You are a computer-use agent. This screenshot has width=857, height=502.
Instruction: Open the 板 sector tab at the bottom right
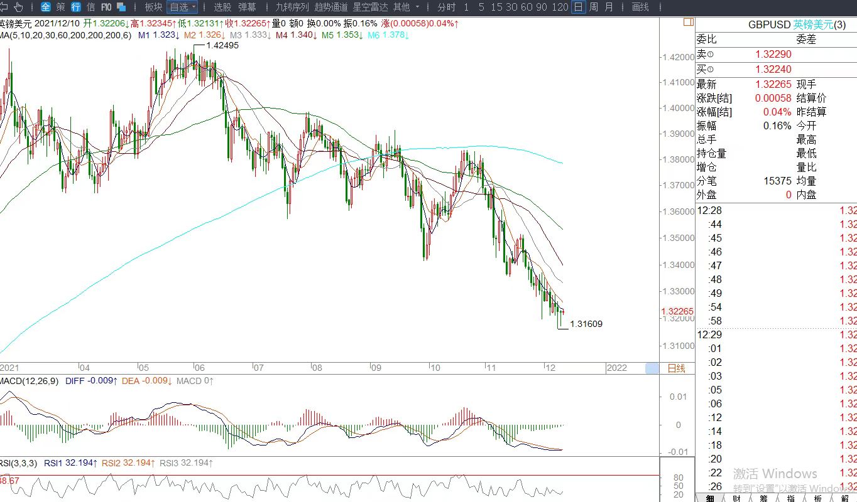817,498
